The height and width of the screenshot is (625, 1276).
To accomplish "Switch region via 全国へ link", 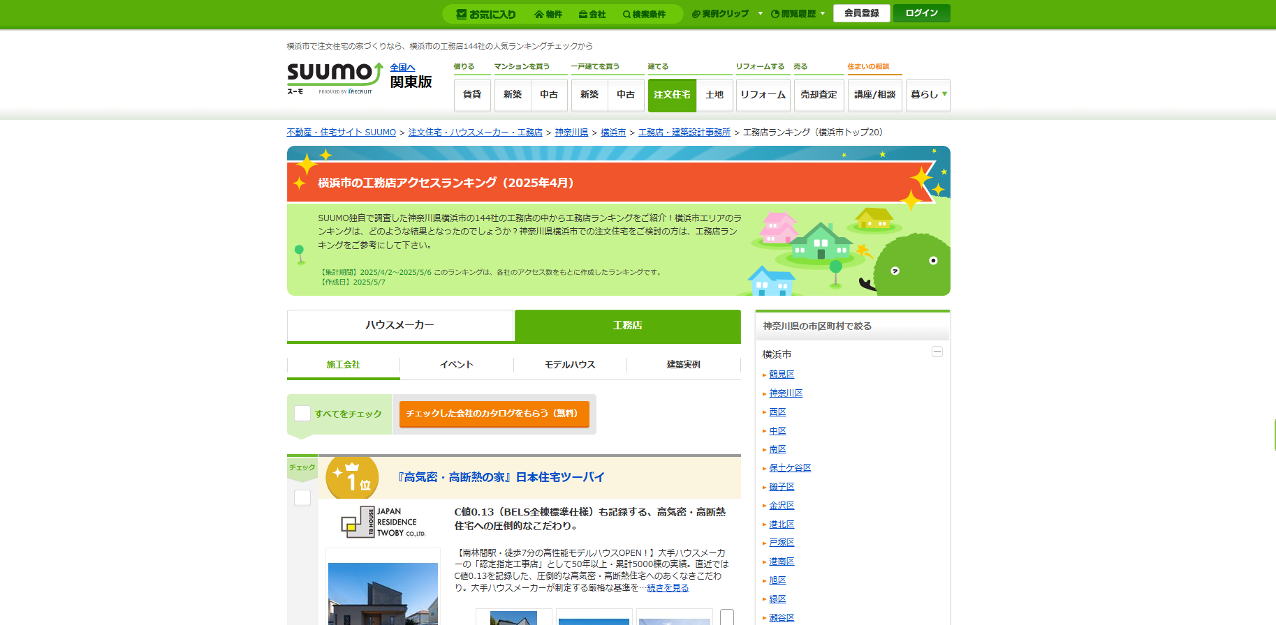I will 402,68.
